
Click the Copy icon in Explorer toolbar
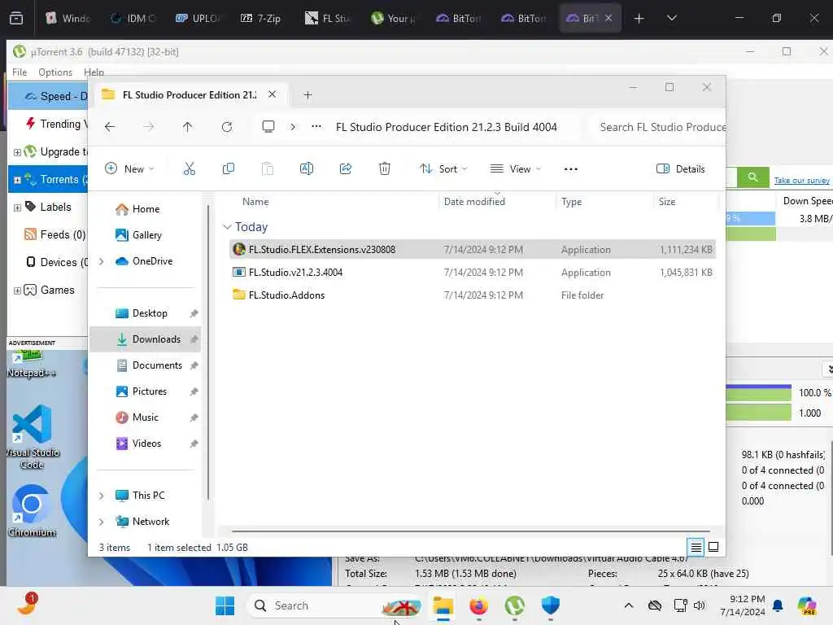tap(229, 169)
